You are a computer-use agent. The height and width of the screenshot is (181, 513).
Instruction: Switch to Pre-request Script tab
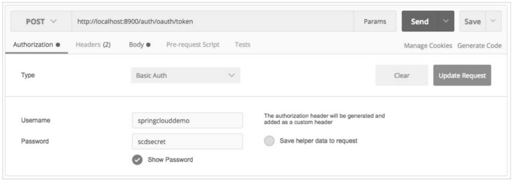[193, 45]
